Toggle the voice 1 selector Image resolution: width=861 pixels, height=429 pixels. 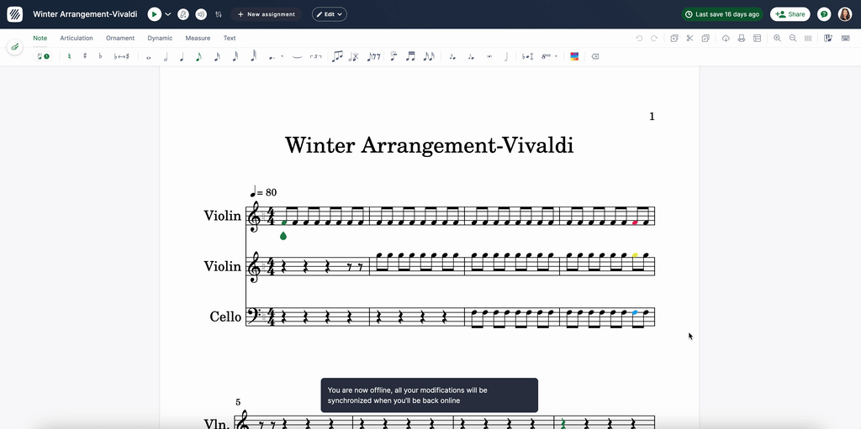(x=43, y=56)
